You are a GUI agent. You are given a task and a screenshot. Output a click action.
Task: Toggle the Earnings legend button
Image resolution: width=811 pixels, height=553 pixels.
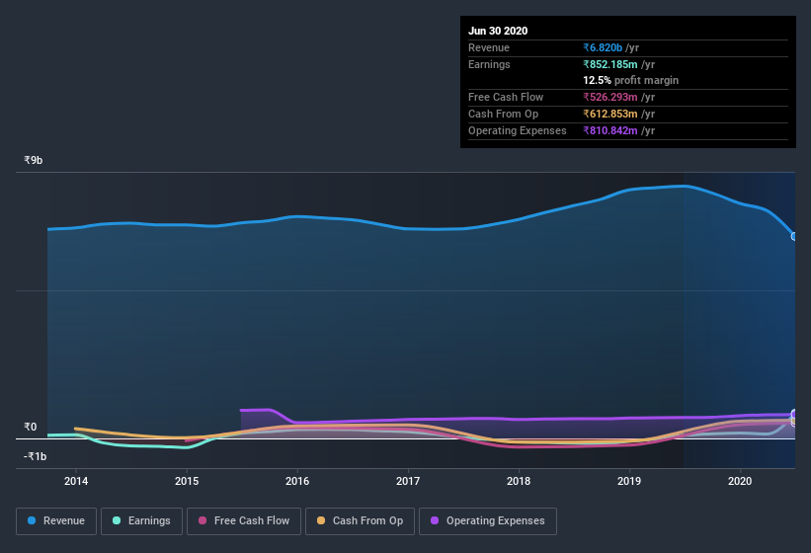[141, 521]
